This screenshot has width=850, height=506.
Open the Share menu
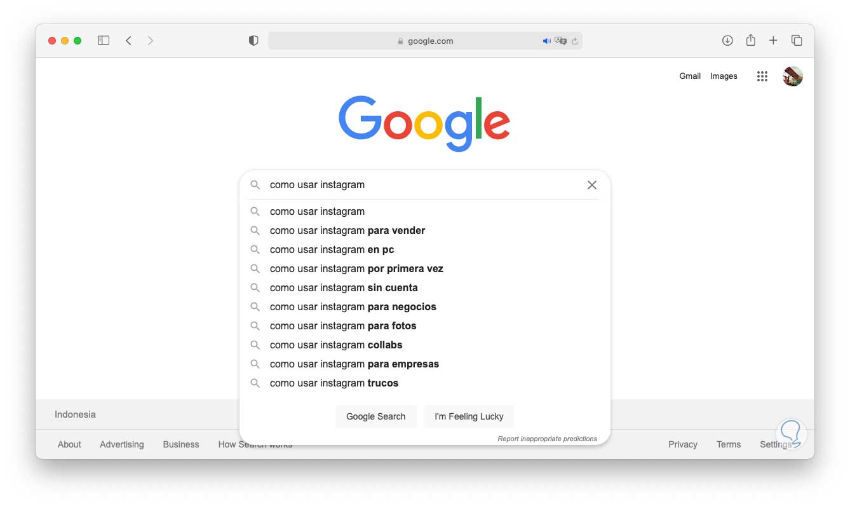click(x=750, y=40)
